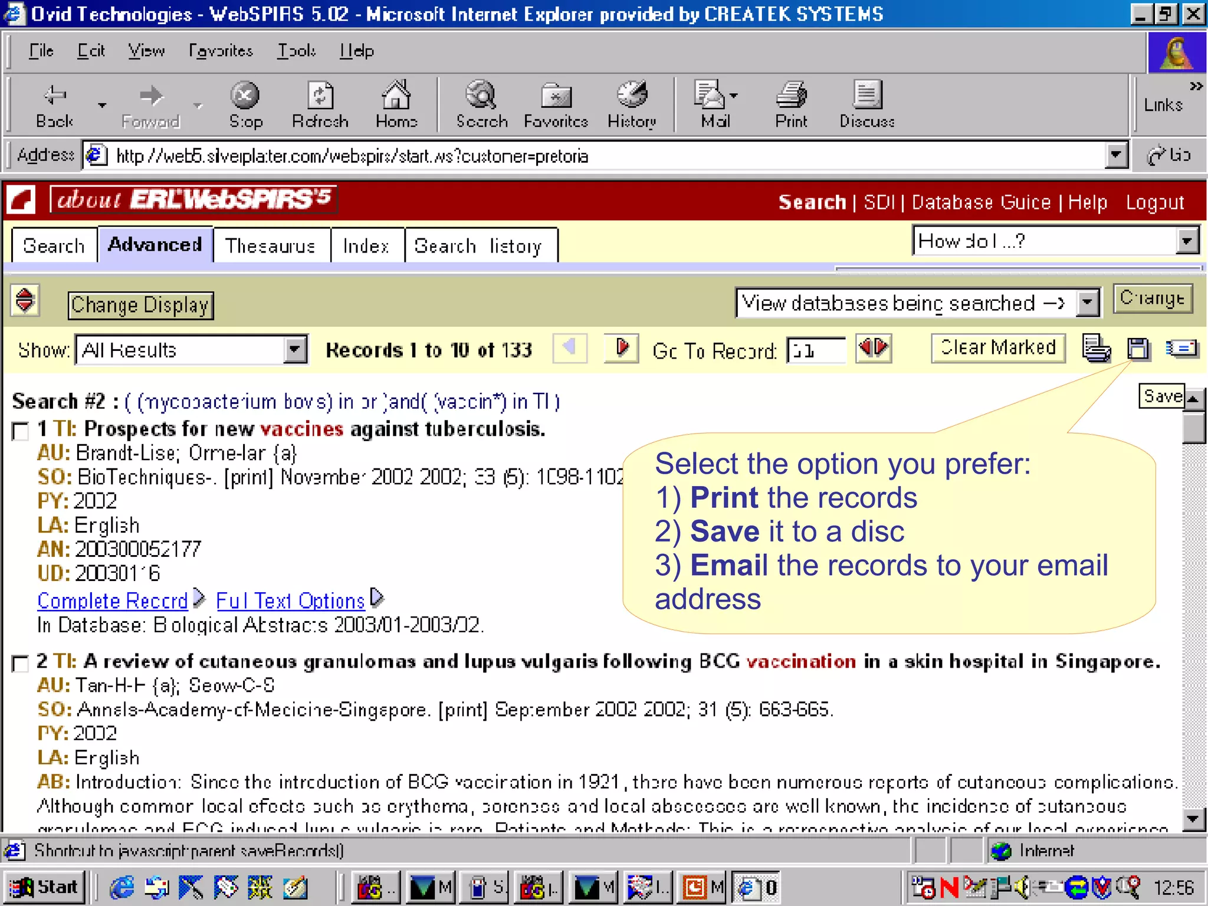Screen dimensions: 1208x906
Task: Open the Favorites menu
Action: coord(221,51)
